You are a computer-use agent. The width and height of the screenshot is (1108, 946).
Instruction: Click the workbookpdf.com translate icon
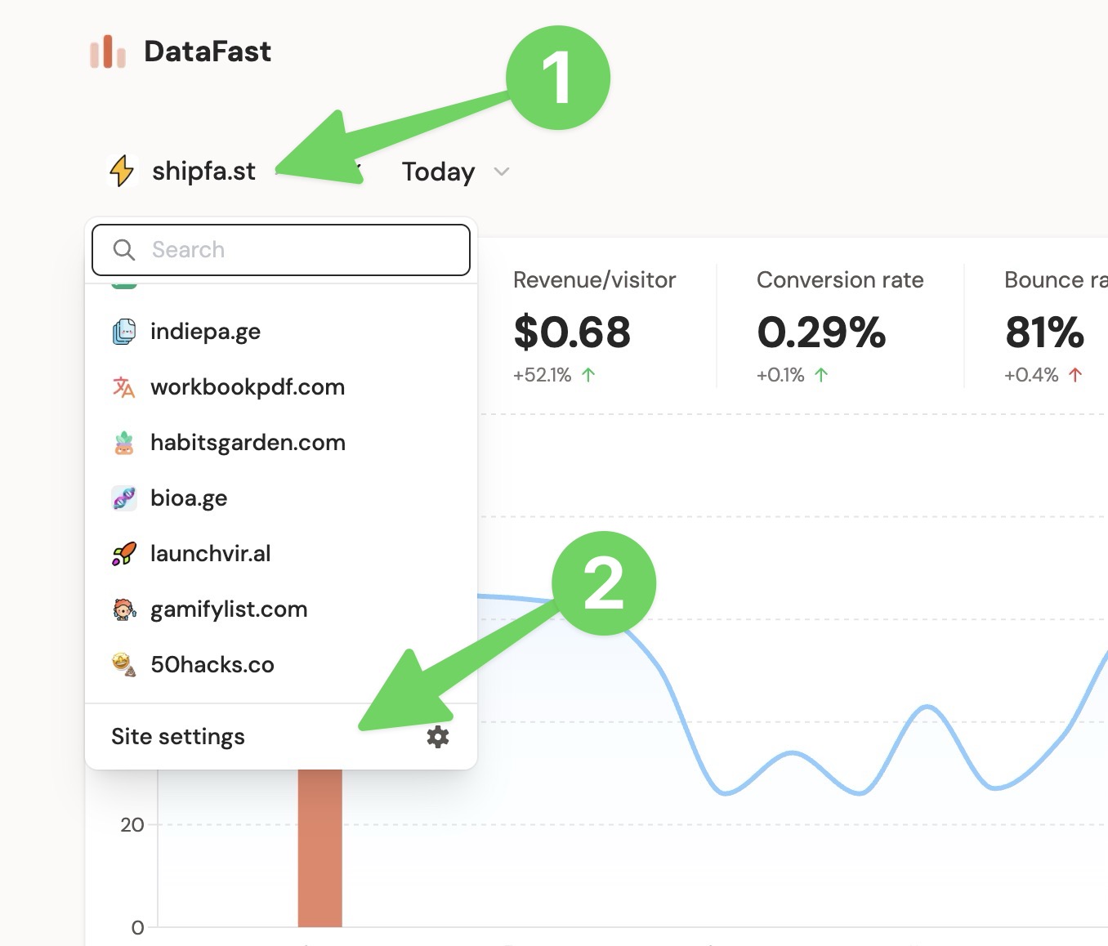coord(124,387)
